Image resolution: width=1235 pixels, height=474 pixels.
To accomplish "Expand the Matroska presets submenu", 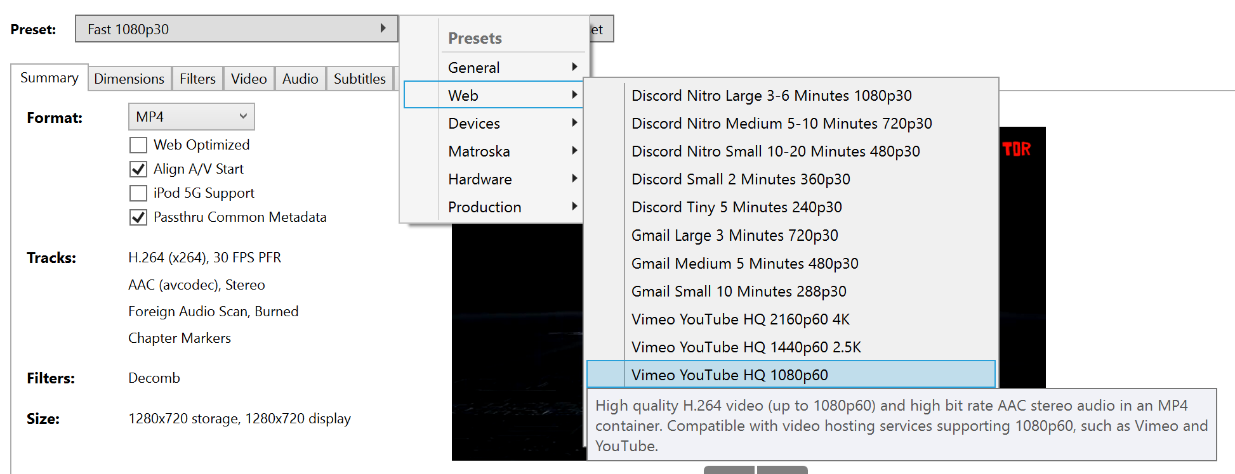I will pos(493,151).
